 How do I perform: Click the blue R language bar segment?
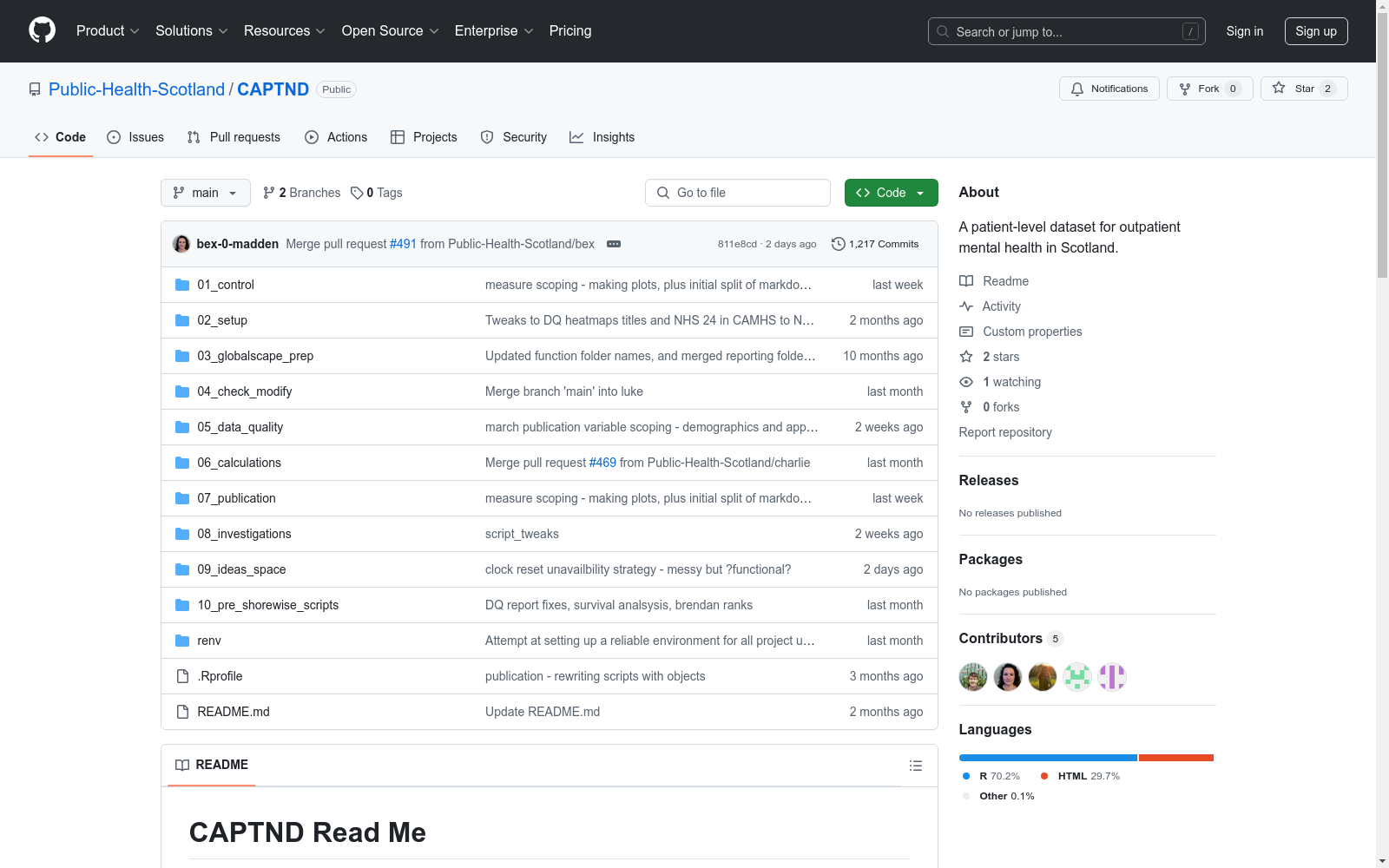1048,758
